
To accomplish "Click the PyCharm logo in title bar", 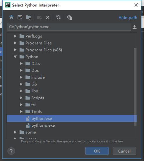I will point(8,5).
